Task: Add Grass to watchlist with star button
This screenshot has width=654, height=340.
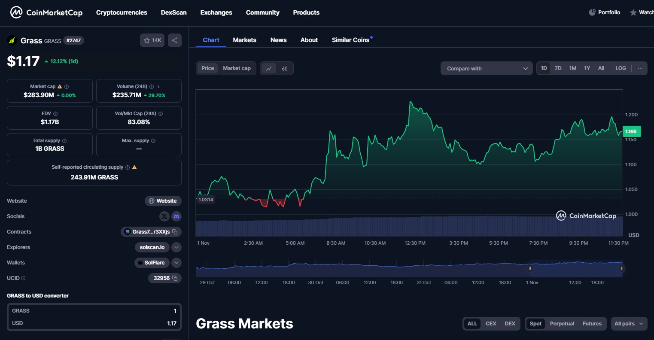Action: (x=152, y=40)
